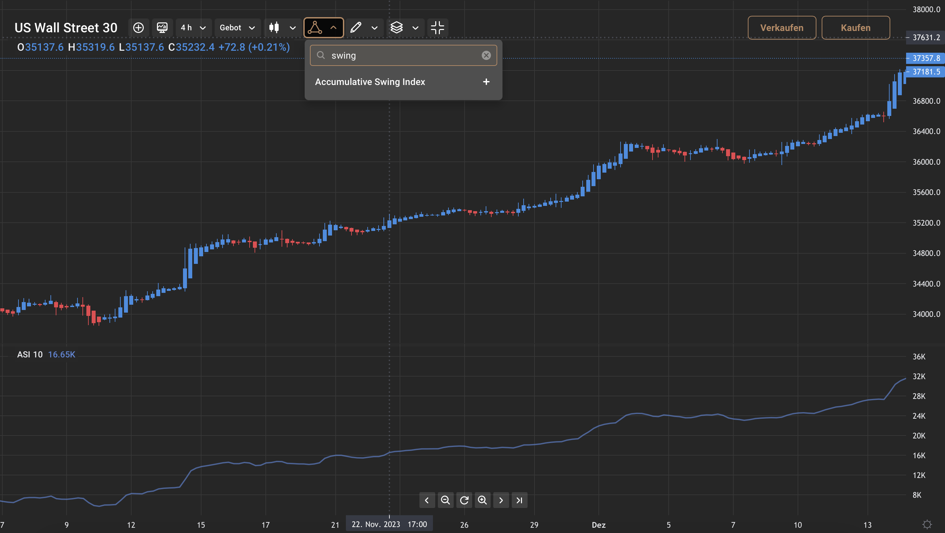This screenshot has width=945, height=533.
Task: Click the add instrument plus-circle icon
Action: [x=138, y=27]
